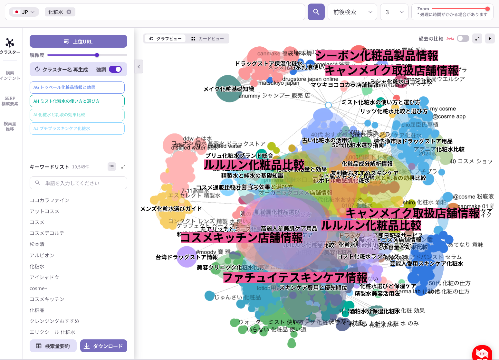Viewport: 499px width, 360px height.
Task: Select cluster AJ プチプラスキンケア化粧水
Action: [77, 128]
